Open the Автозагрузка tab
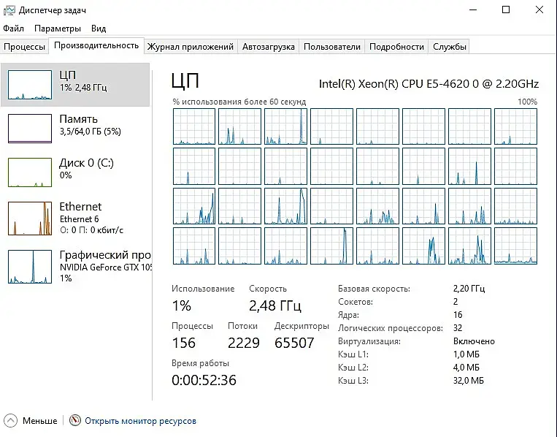 (x=268, y=46)
